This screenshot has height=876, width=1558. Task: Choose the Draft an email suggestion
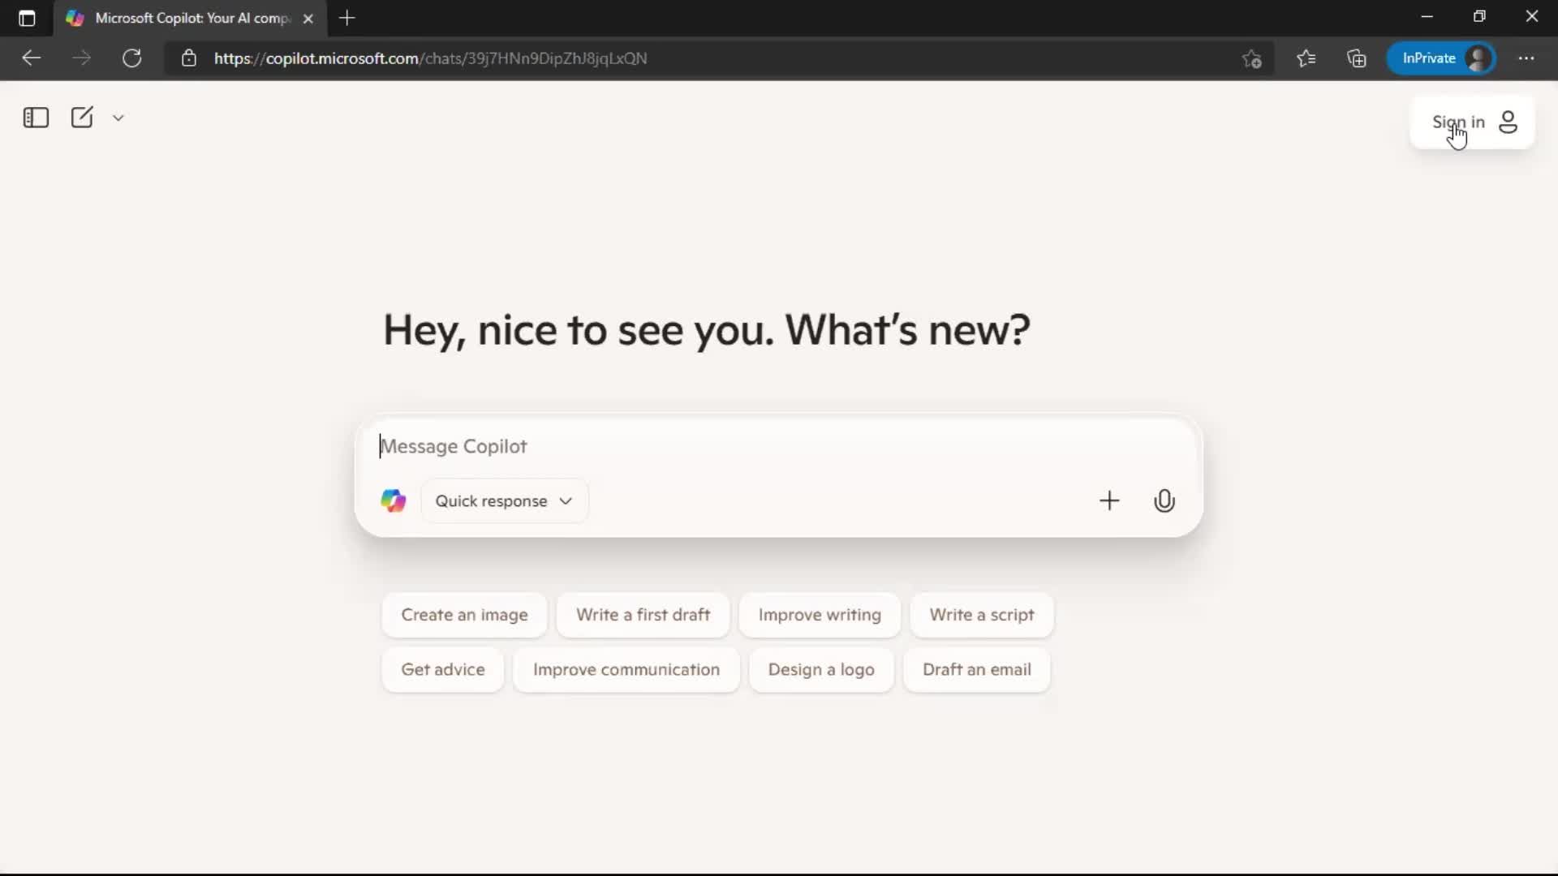(x=976, y=670)
